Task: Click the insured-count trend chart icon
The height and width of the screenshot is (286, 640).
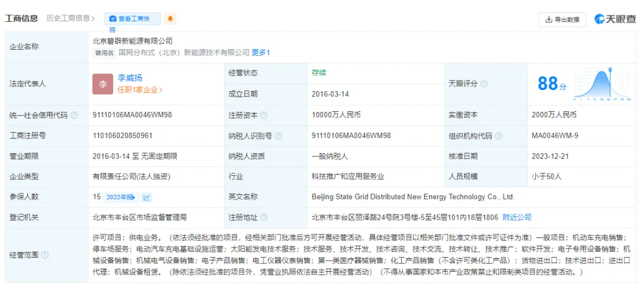Action: pos(147,197)
